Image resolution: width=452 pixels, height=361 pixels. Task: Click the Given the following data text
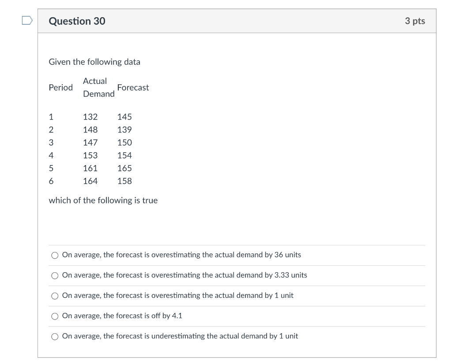coord(94,62)
